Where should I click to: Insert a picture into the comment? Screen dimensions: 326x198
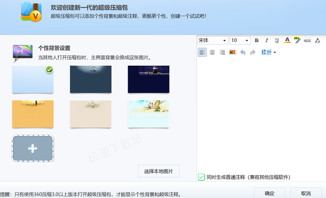click(x=233, y=52)
